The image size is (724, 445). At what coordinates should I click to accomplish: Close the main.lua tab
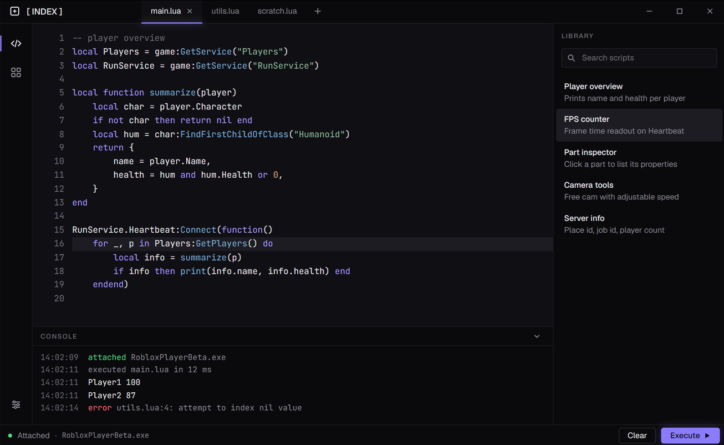point(190,11)
